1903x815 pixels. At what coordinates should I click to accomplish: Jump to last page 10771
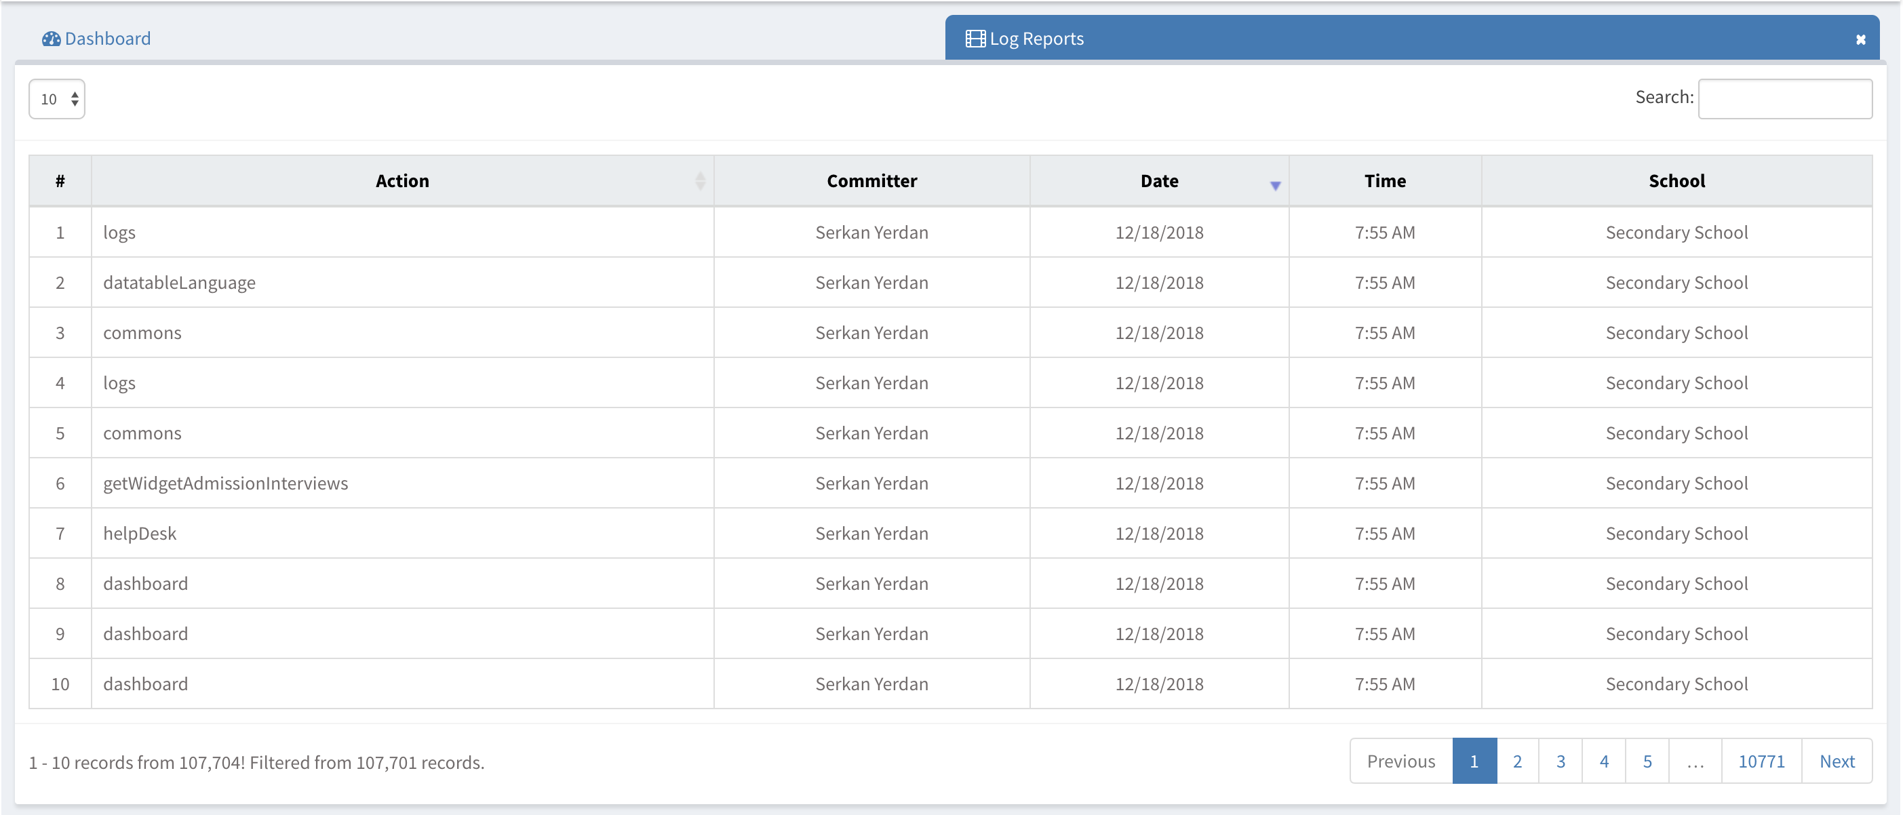1761,761
